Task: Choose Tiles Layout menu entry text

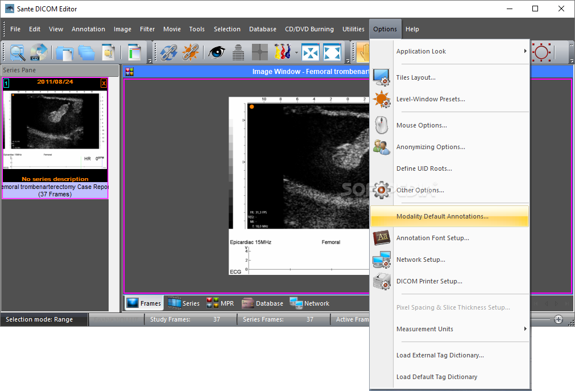Action: (x=416, y=77)
